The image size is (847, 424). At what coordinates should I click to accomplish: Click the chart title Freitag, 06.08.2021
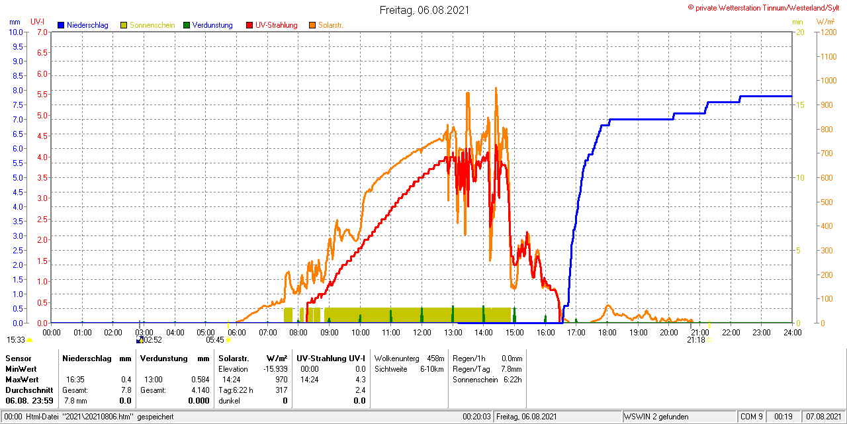coord(423,10)
